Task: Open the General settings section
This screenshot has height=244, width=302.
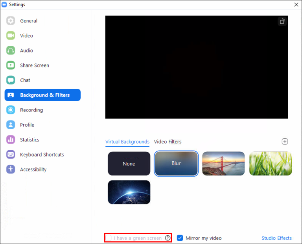Action: click(x=42, y=20)
